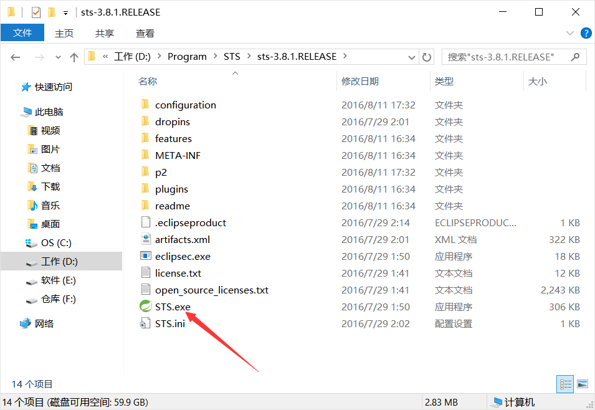The image size is (595, 410).
Task: Select 软件 (E:) drive in sidebar
Action: coord(50,280)
